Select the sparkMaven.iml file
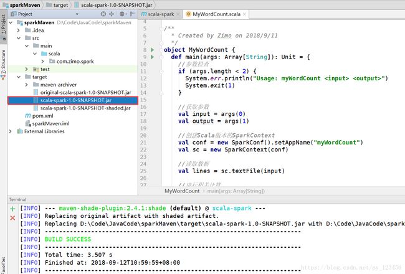This screenshot has height=274, width=405. point(50,124)
